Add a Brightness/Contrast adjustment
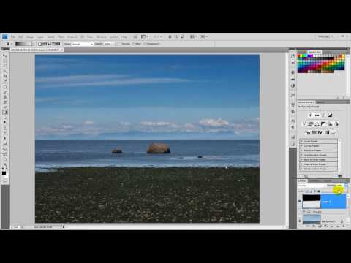 pos(311,115)
